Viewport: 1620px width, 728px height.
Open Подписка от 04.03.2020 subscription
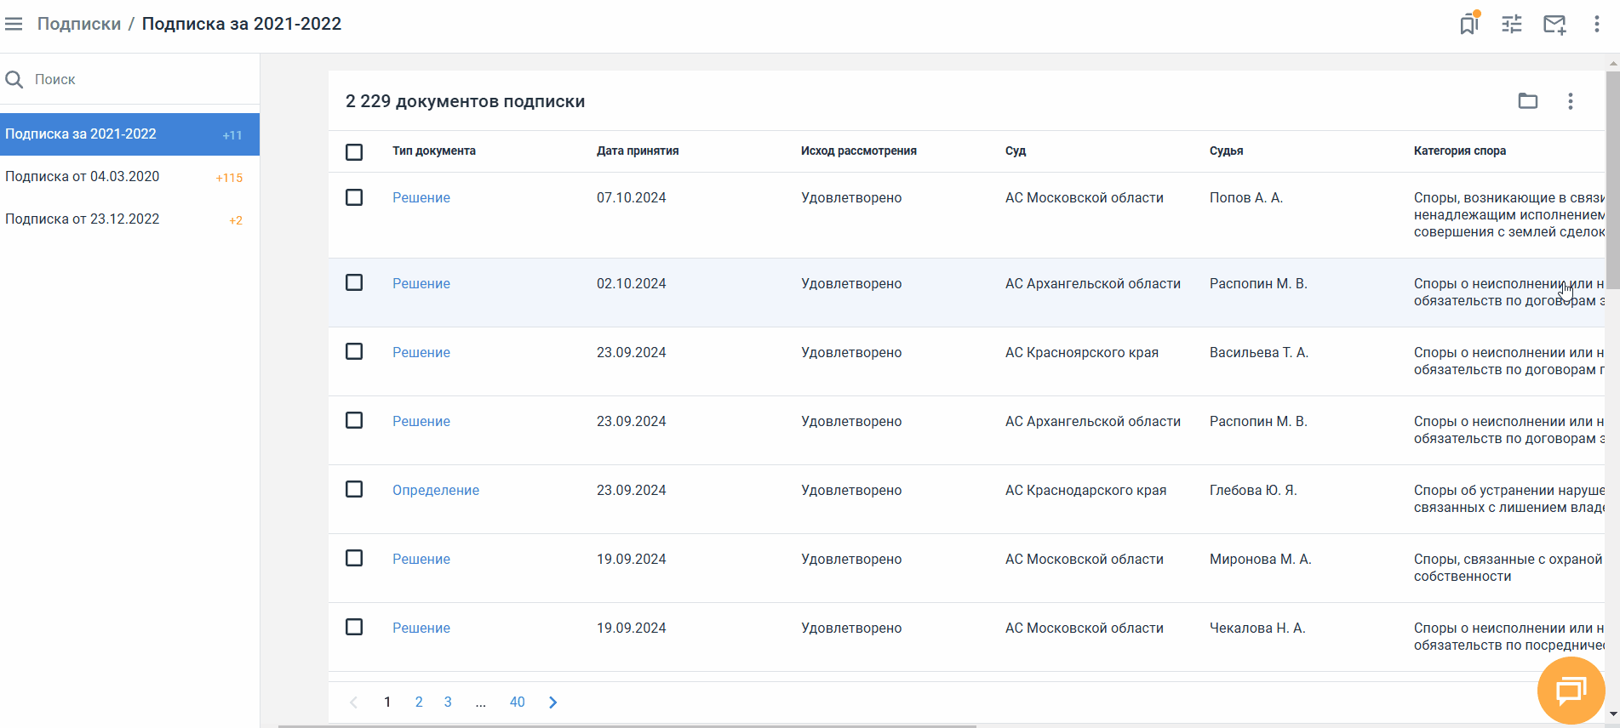coord(129,177)
